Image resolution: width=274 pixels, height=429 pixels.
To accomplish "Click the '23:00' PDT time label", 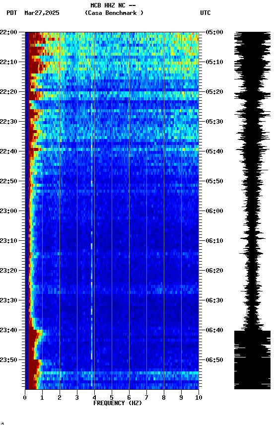I will [x=8, y=211].
